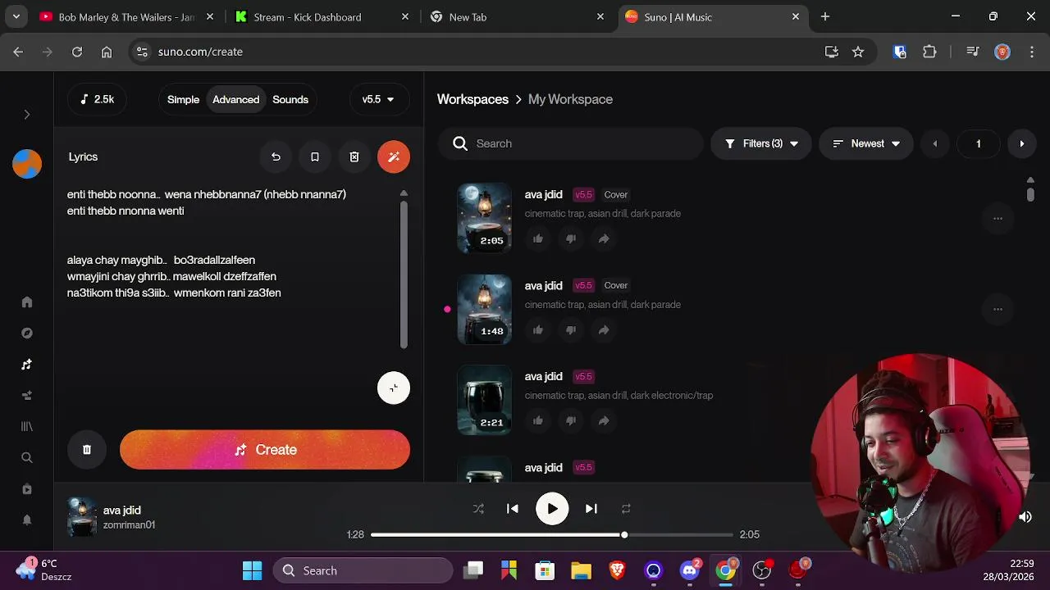1050x590 pixels.
Task: Toggle repeat in the player bar
Action: [x=626, y=509]
